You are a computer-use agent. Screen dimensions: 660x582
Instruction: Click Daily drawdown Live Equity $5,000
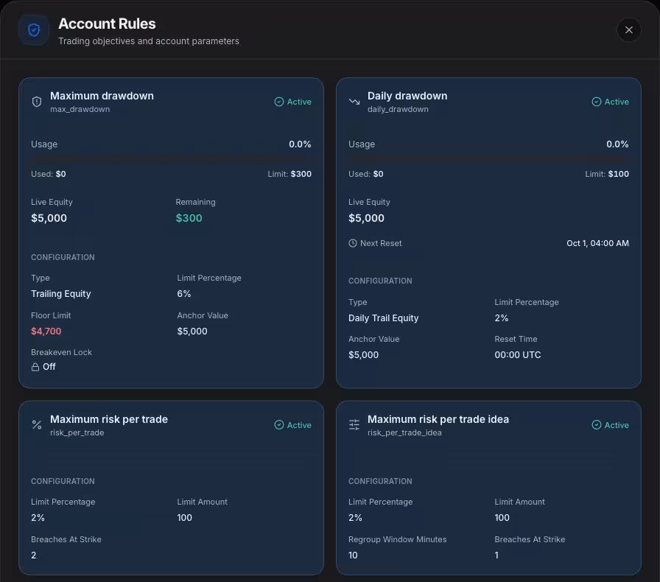366,218
